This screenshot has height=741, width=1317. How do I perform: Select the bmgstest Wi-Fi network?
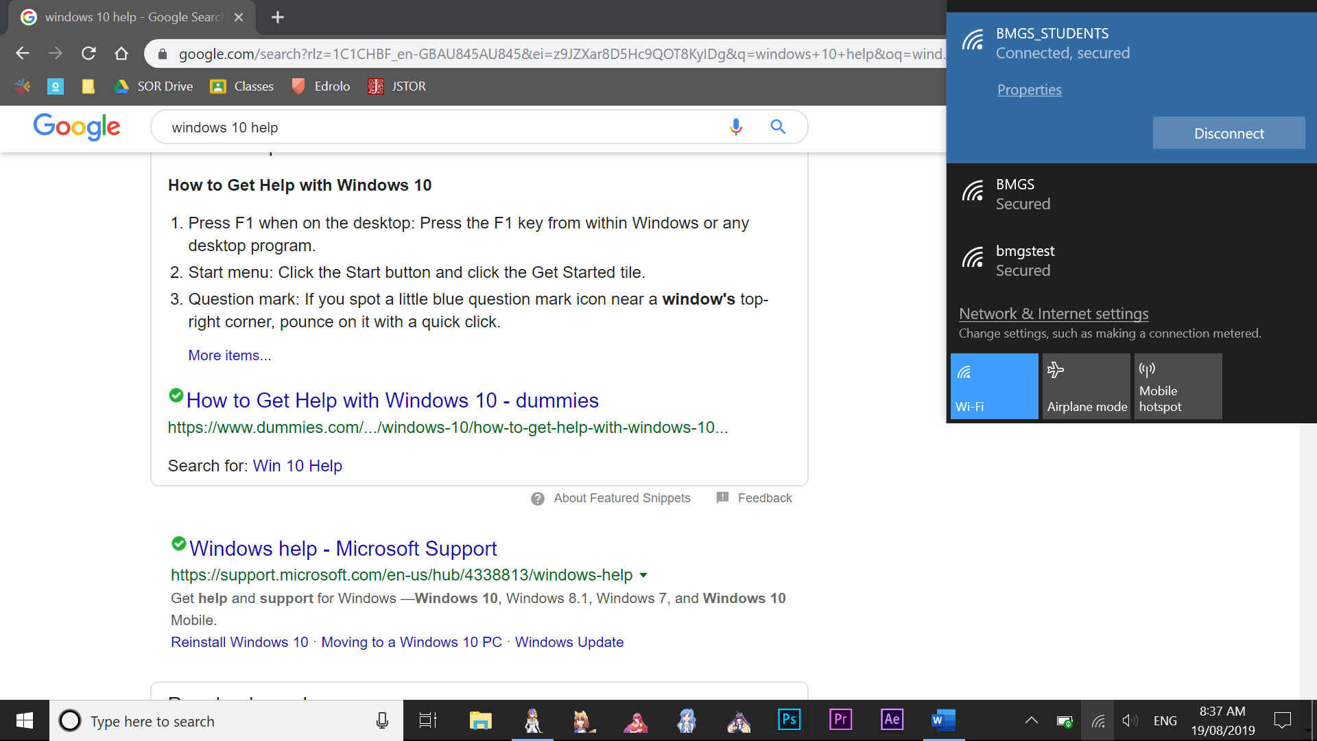tap(1132, 261)
